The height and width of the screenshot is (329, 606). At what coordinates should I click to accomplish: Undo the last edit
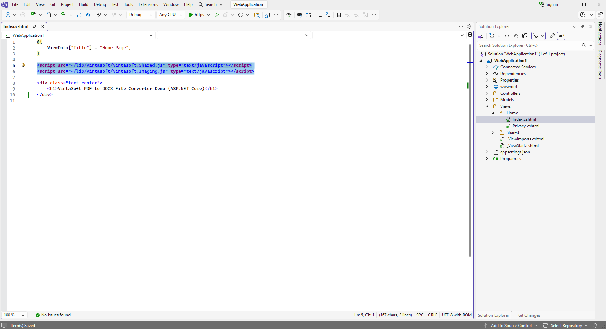99,15
